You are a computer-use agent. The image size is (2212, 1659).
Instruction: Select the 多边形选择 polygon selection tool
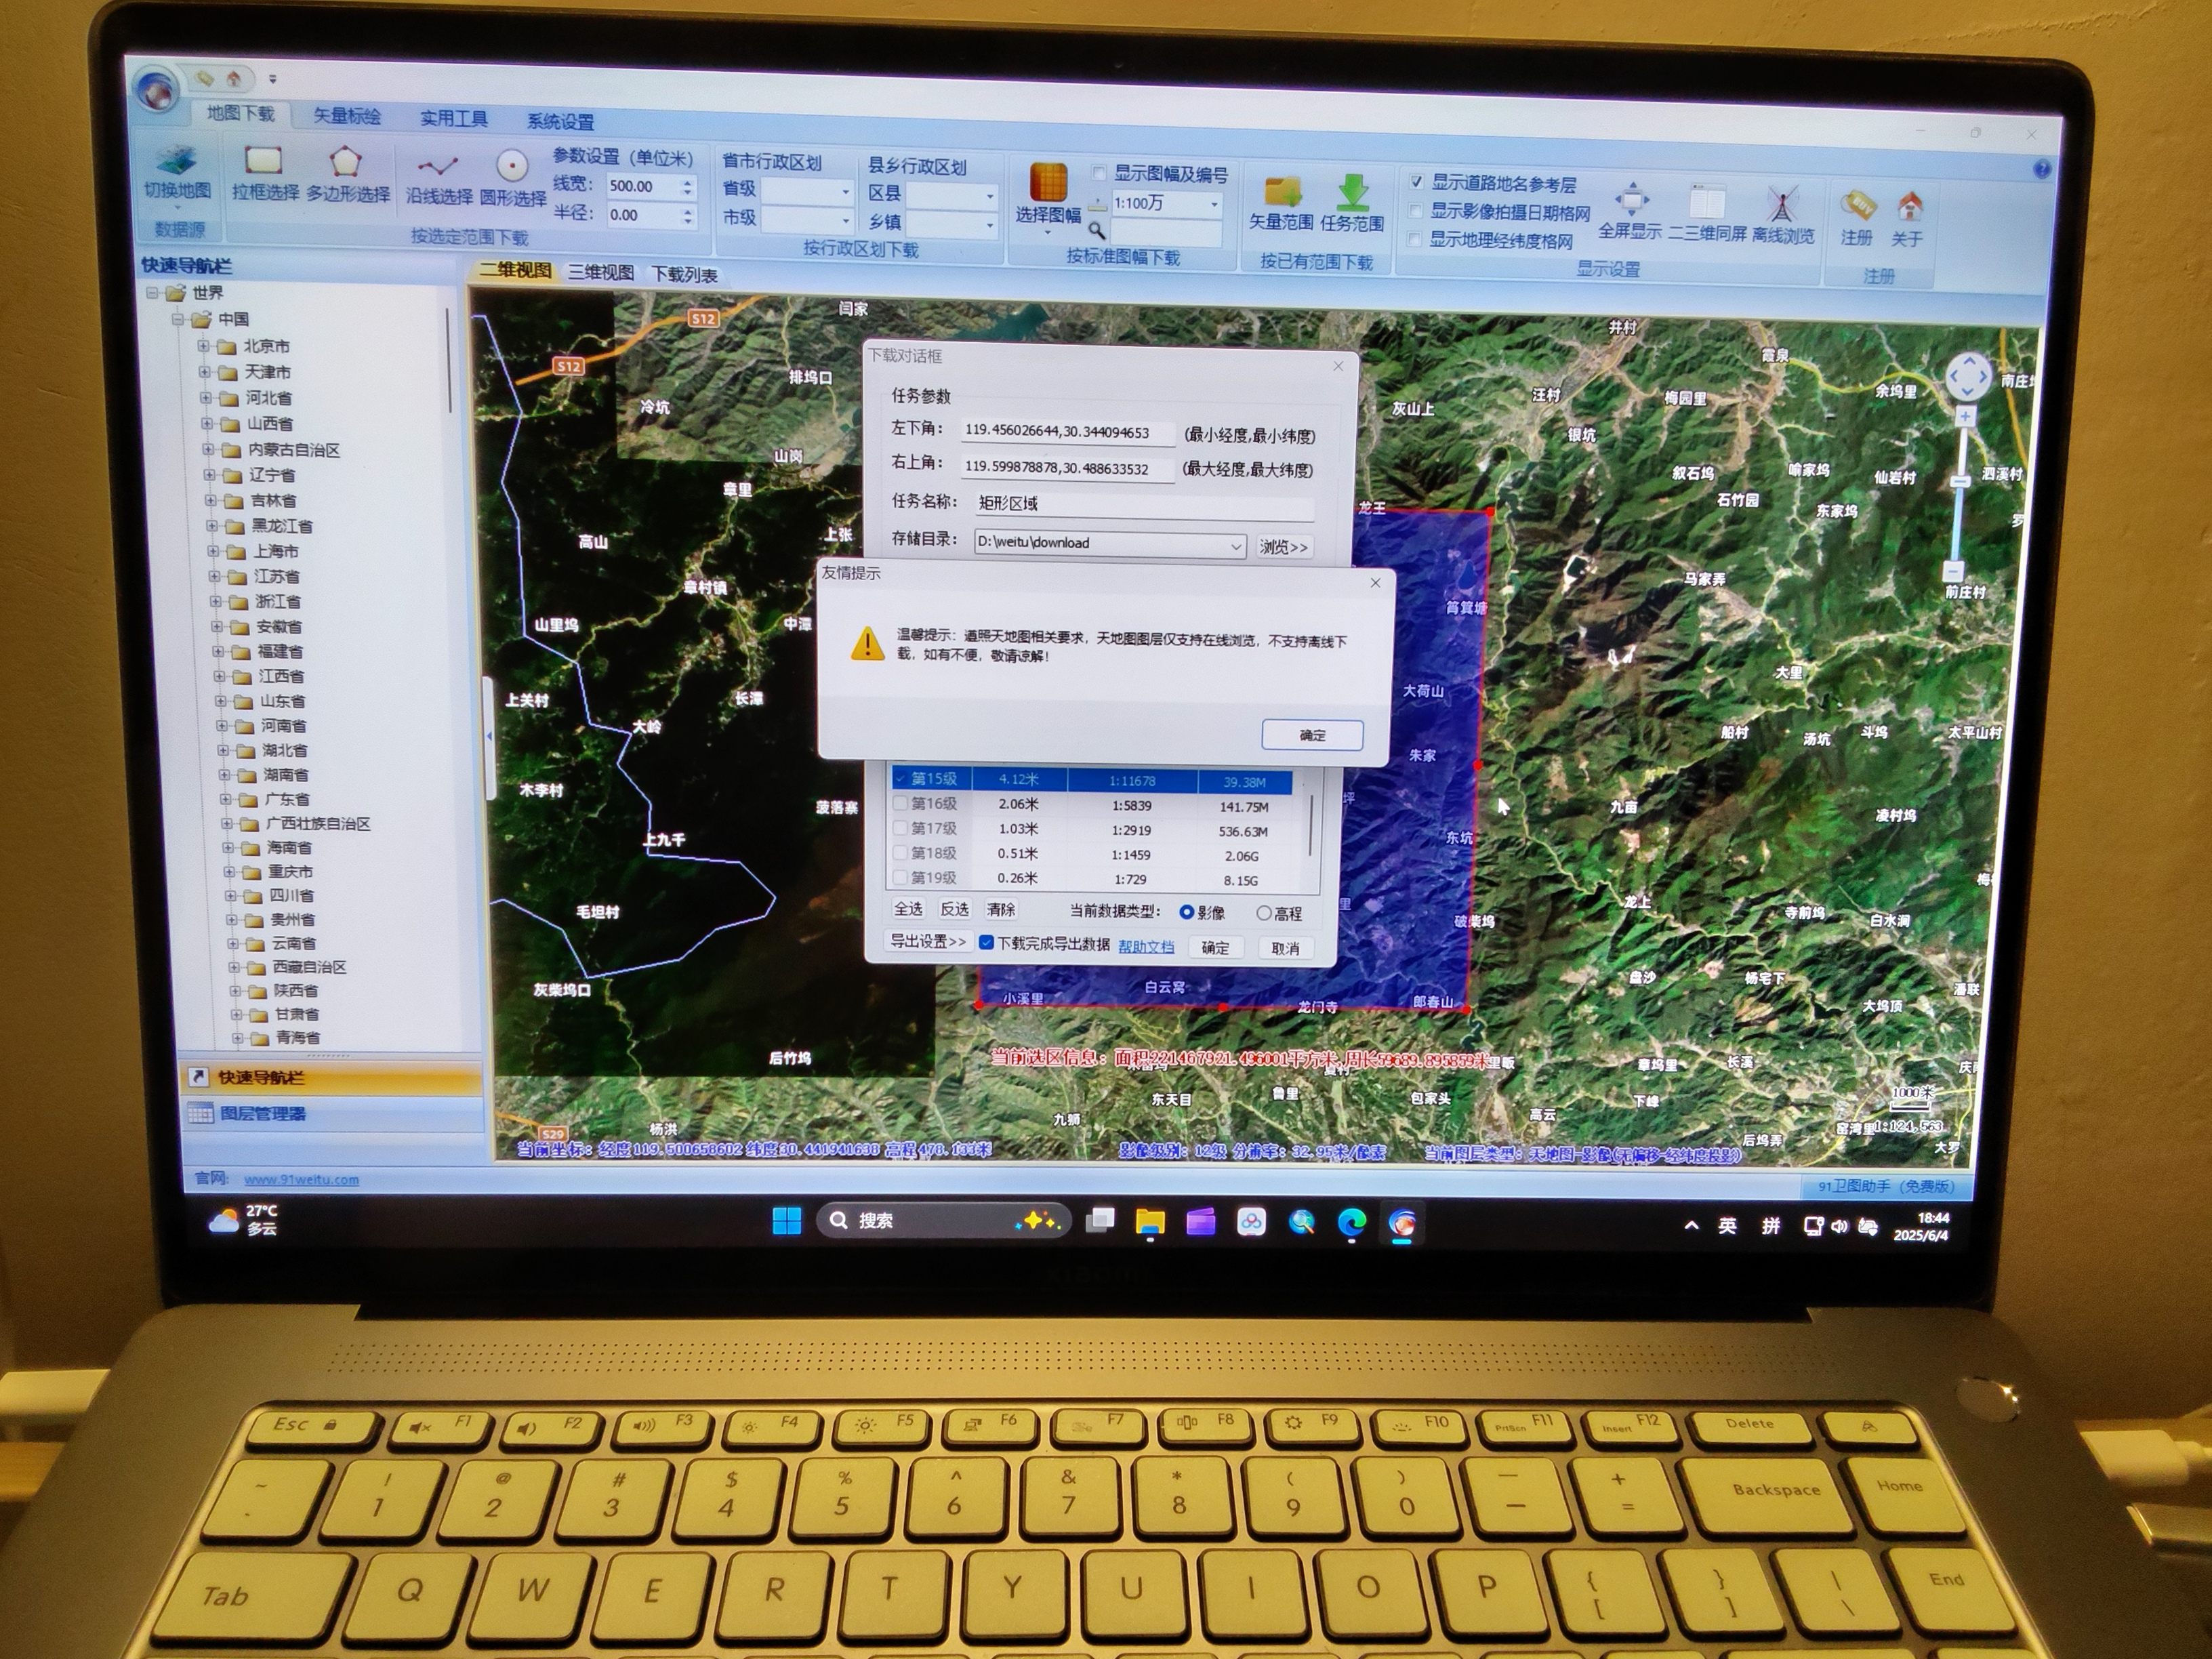[345, 162]
